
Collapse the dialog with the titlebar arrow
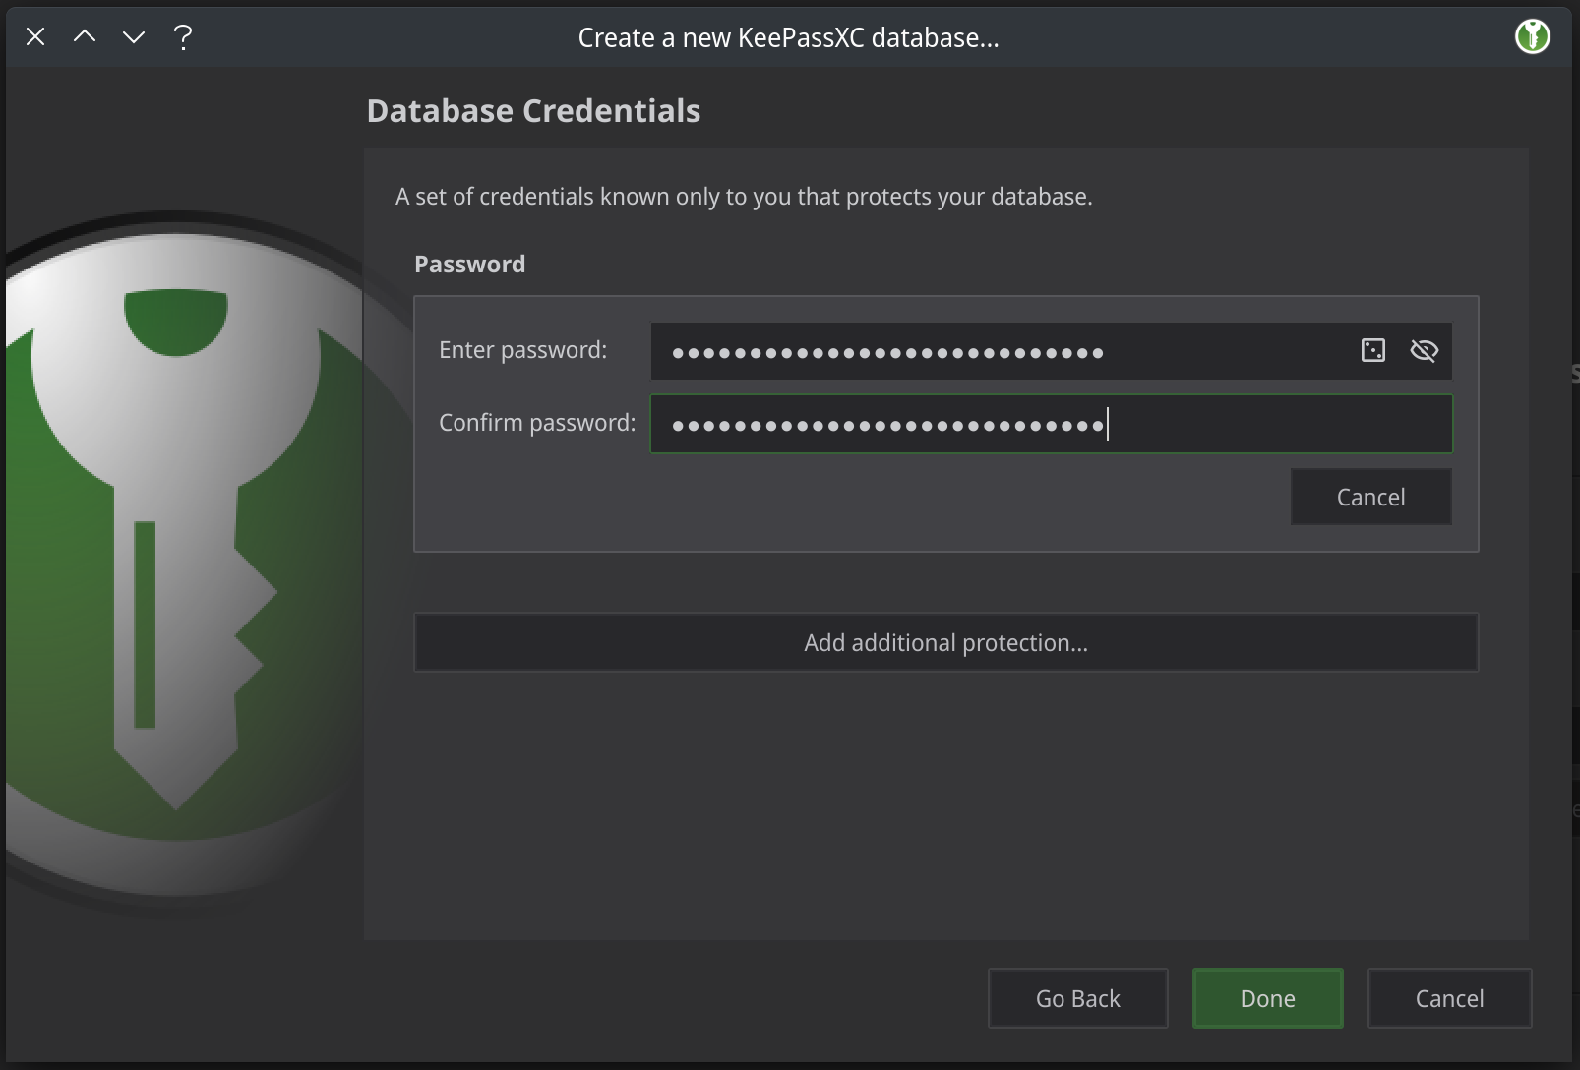pos(85,36)
